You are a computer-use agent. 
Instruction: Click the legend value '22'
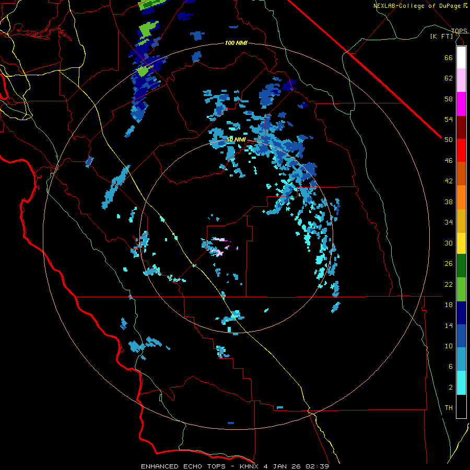point(449,284)
